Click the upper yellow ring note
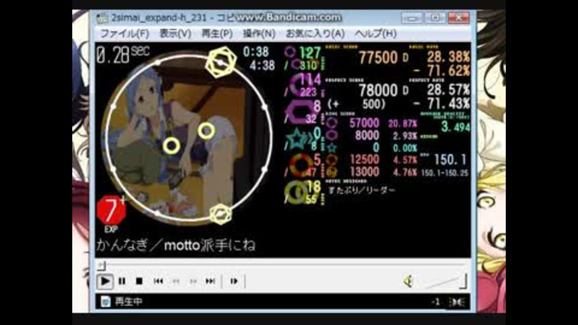 (x=206, y=131)
